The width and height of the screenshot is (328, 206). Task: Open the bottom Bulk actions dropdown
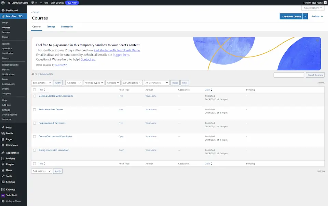[42, 171]
